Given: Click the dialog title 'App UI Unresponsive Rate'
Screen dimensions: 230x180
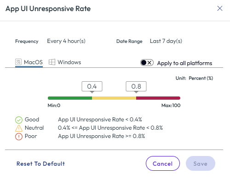Looking at the screenshot, I should (x=48, y=9).
